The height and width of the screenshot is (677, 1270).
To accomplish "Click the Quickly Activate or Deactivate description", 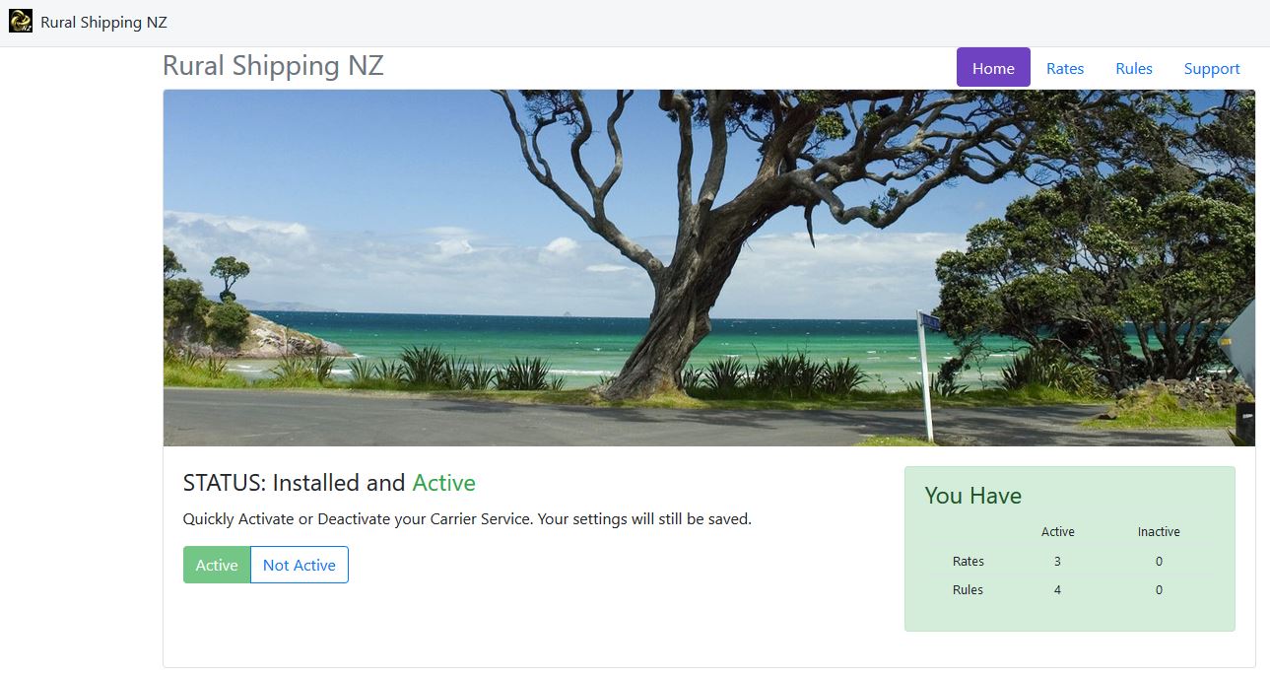I will pos(467,518).
